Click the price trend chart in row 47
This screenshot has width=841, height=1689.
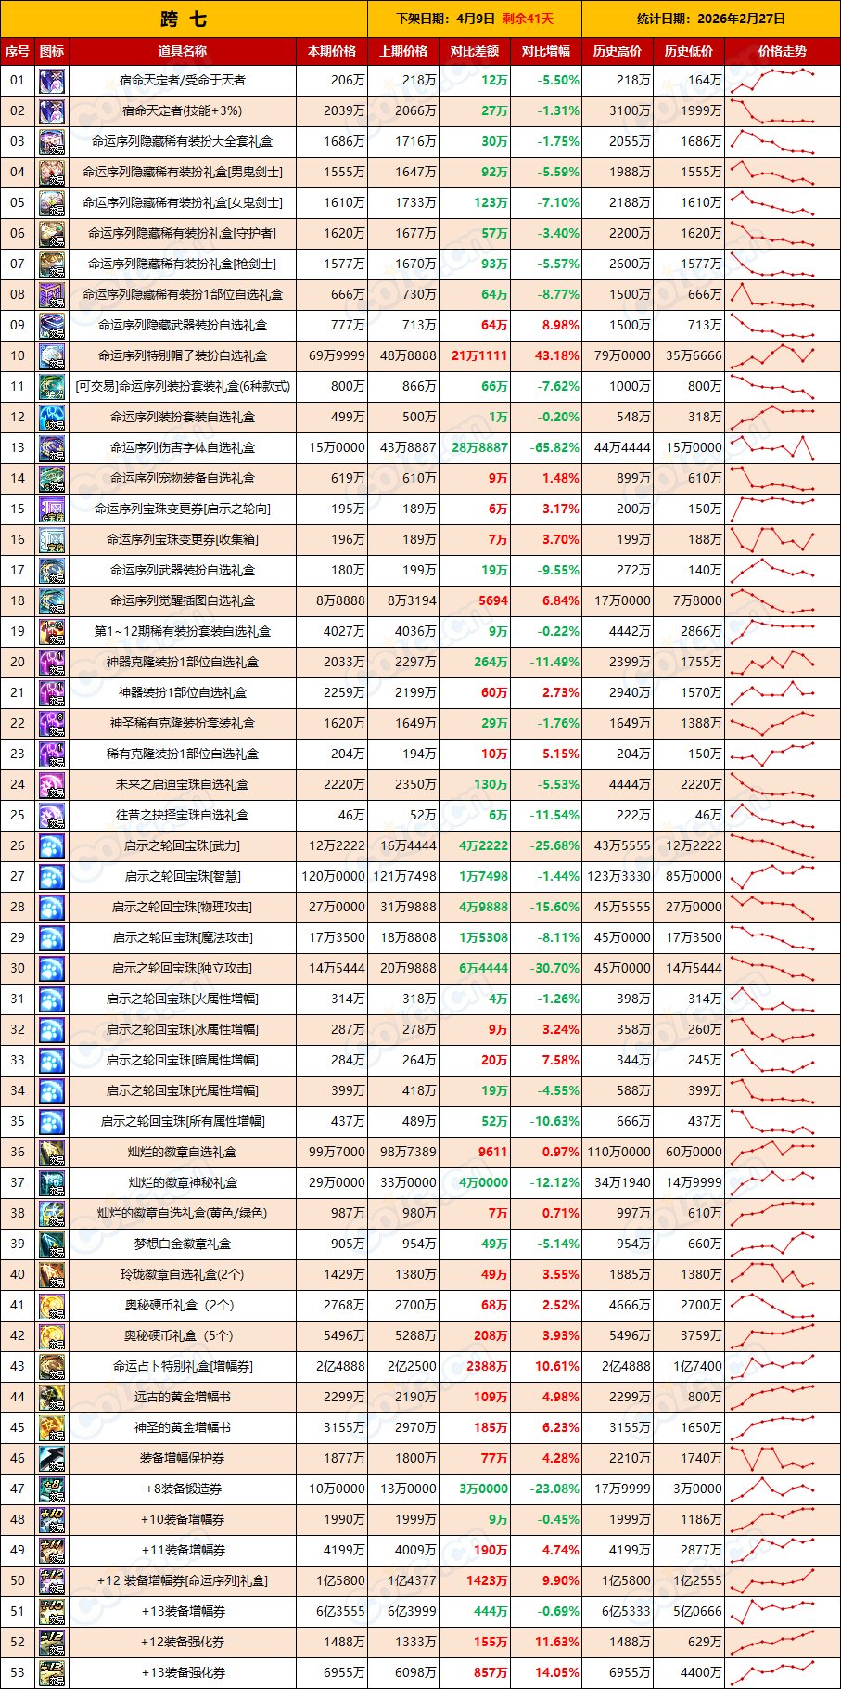coord(772,1489)
